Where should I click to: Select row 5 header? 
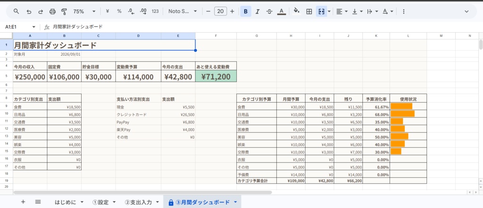[x=7, y=76]
